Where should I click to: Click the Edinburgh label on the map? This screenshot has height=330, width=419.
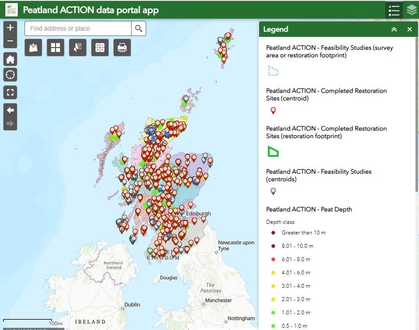pyautogui.click(x=198, y=214)
